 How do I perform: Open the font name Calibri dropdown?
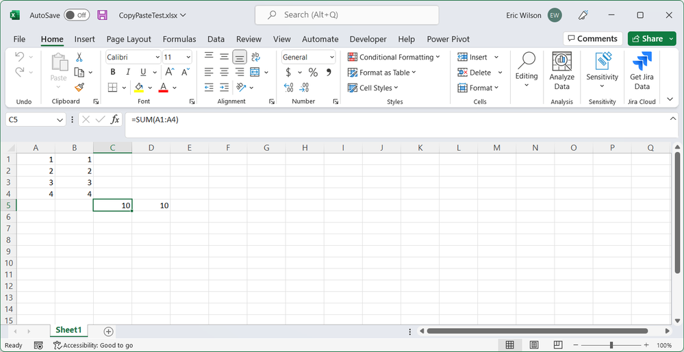tap(157, 58)
